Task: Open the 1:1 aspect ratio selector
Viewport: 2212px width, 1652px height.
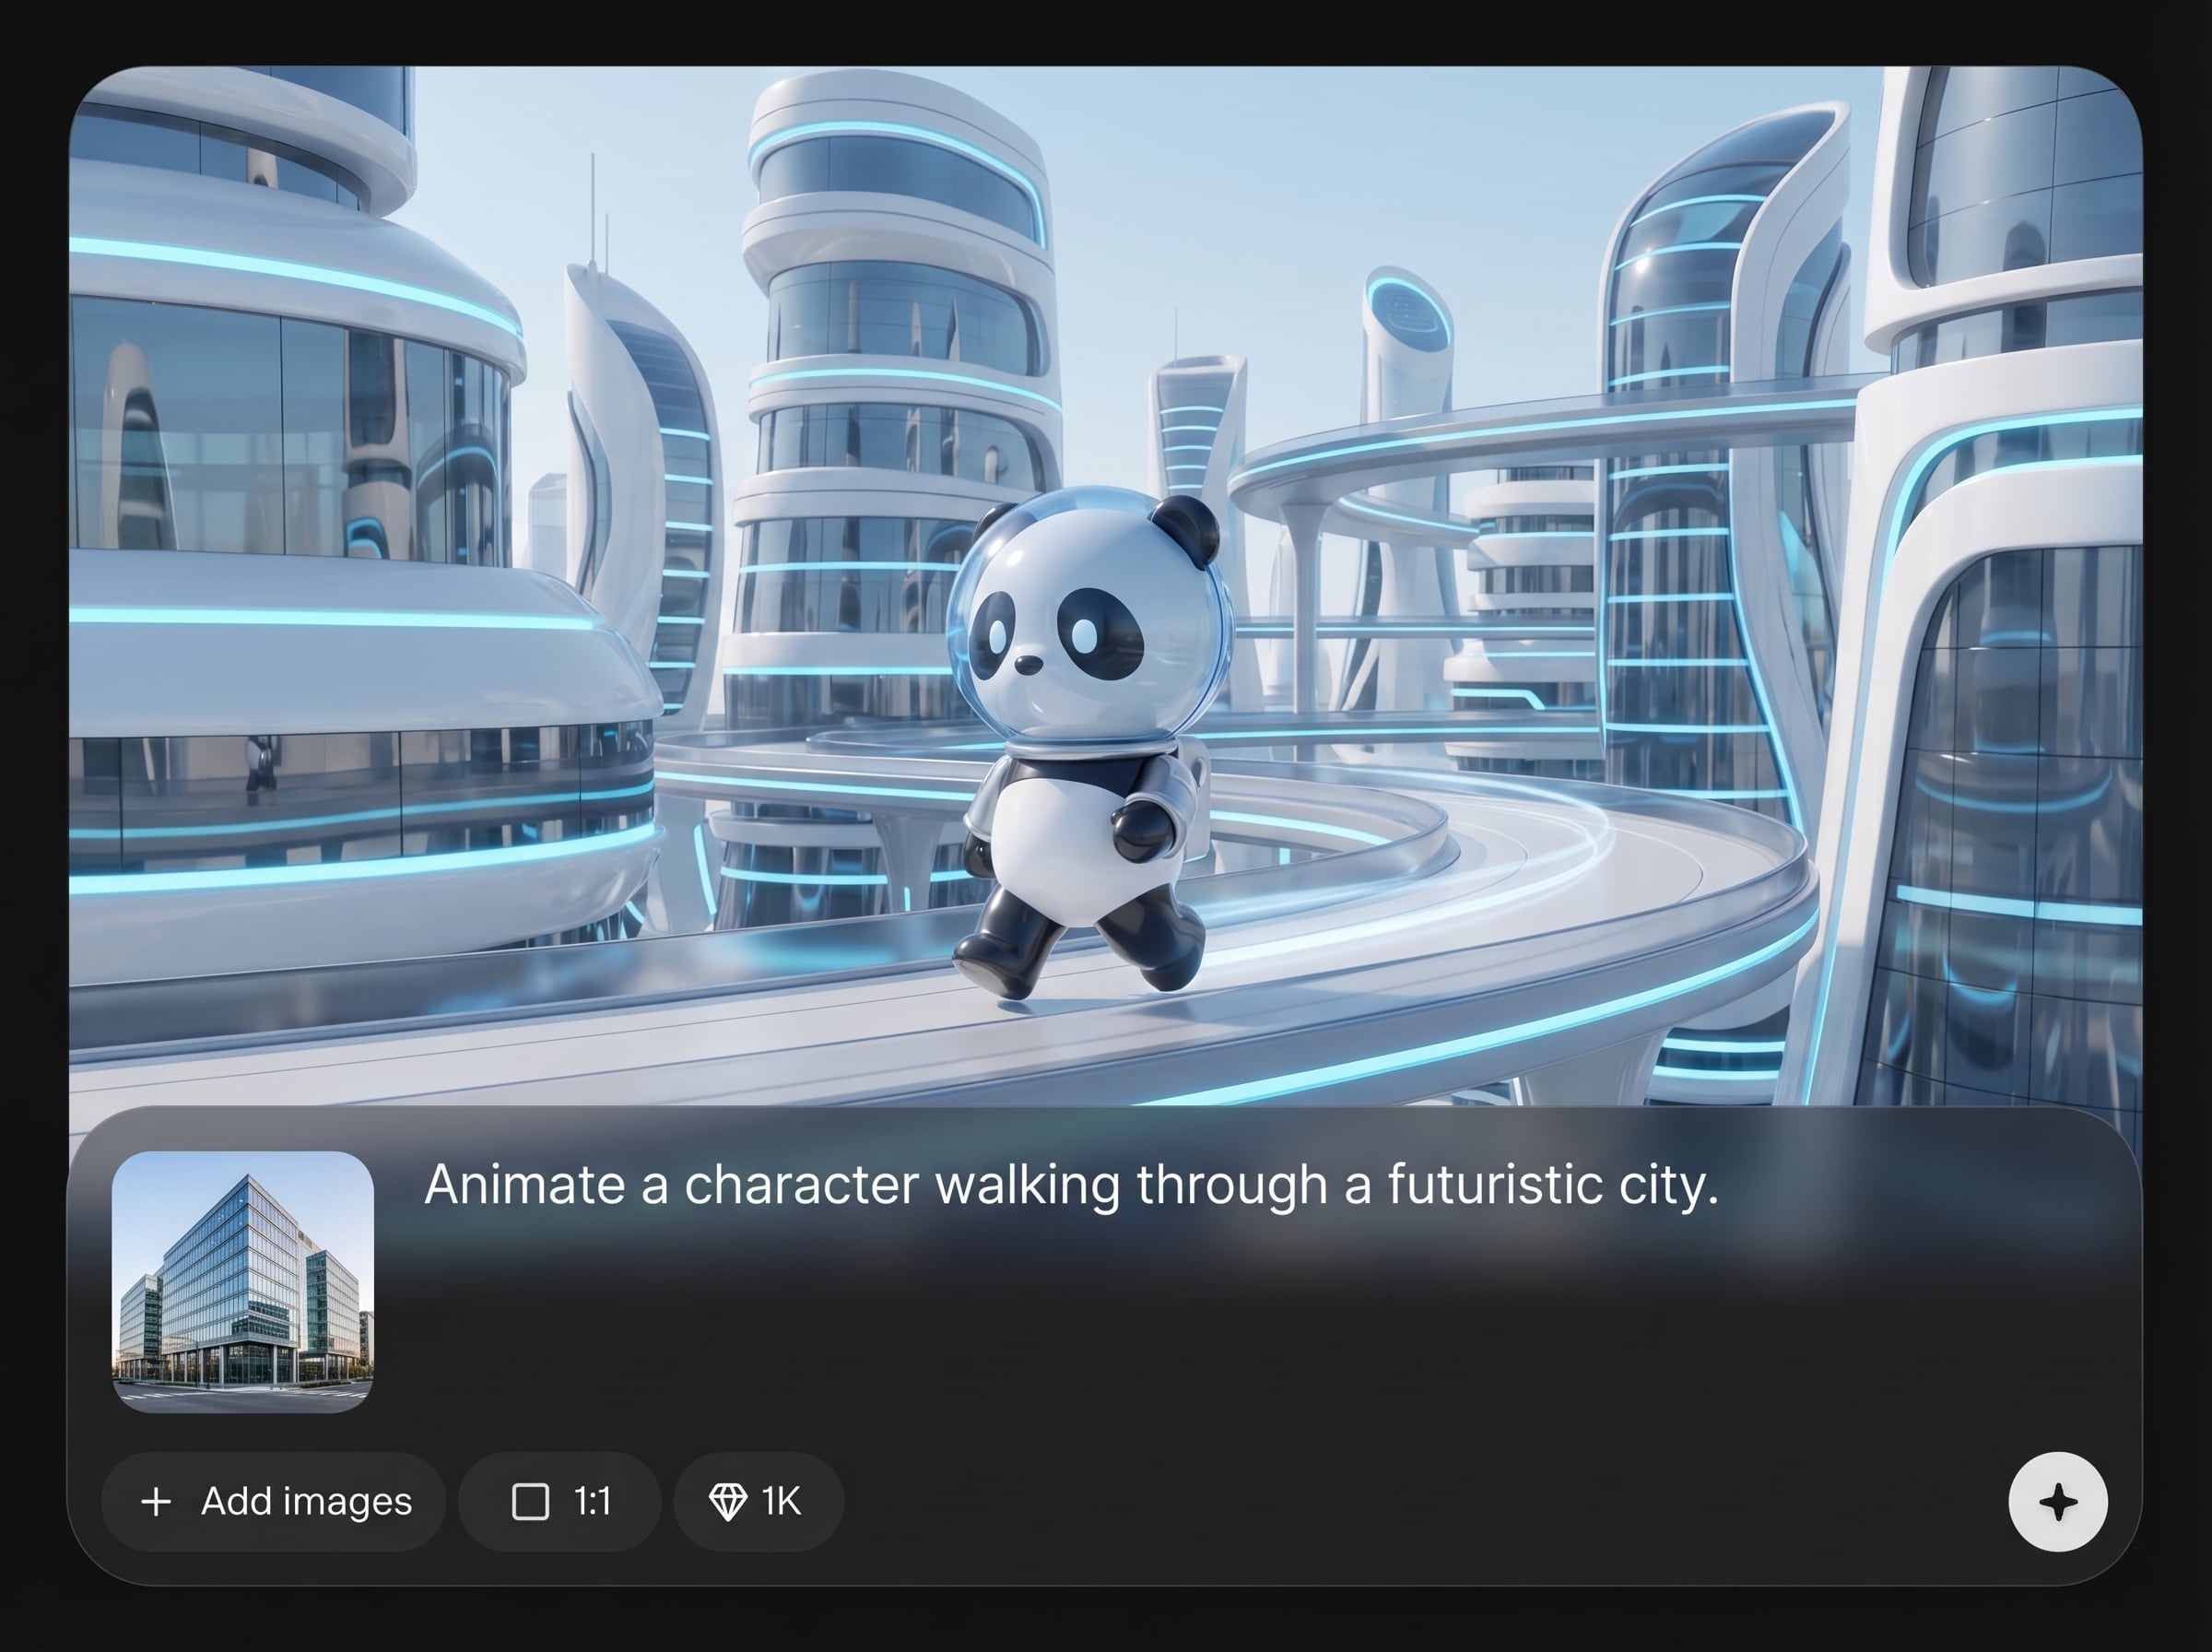Action: click(x=559, y=1501)
